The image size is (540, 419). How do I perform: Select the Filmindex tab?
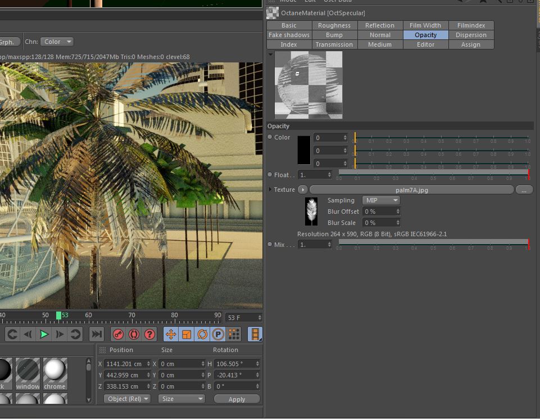coord(471,25)
